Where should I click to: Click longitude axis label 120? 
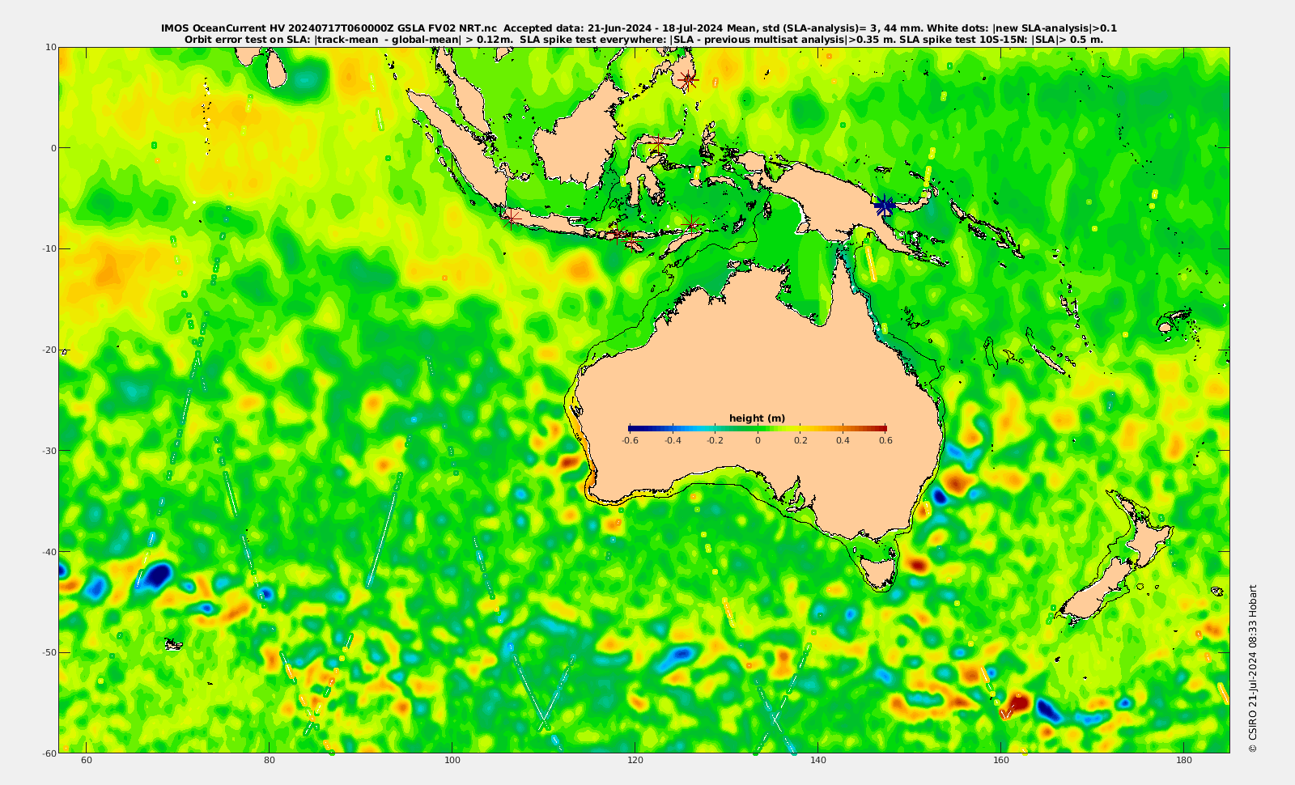coord(635,761)
